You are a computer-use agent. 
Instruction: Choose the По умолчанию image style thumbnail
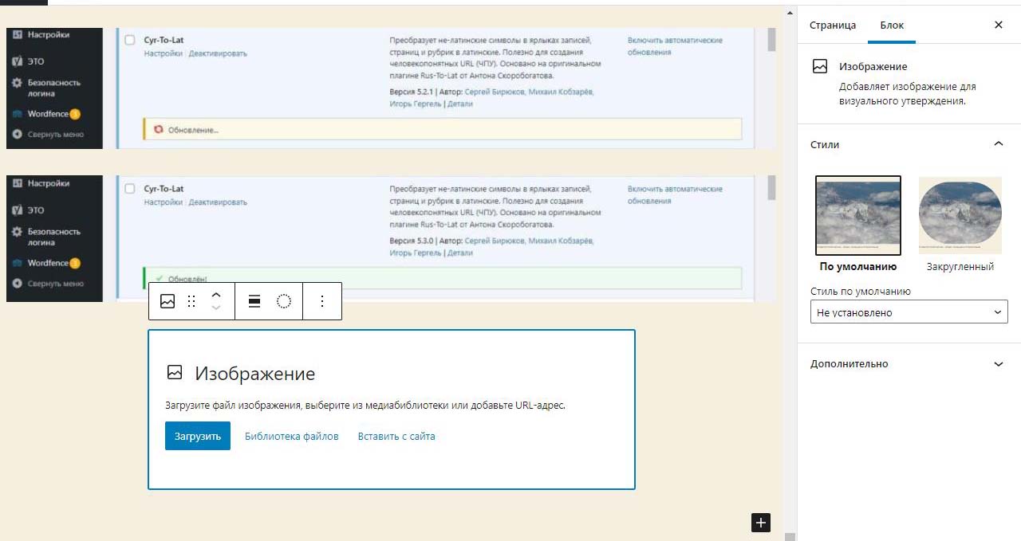click(x=857, y=215)
